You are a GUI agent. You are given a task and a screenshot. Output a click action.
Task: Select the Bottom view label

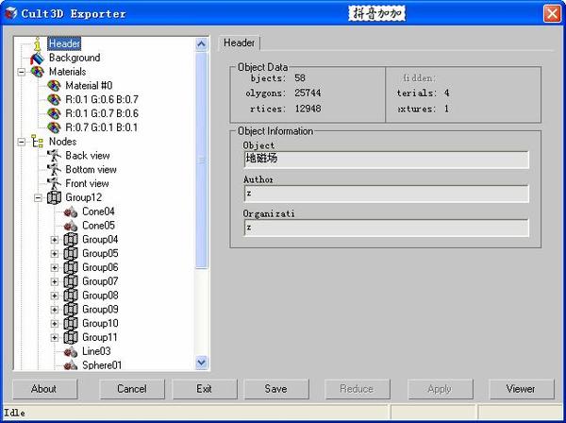click(x=91, y=169)
